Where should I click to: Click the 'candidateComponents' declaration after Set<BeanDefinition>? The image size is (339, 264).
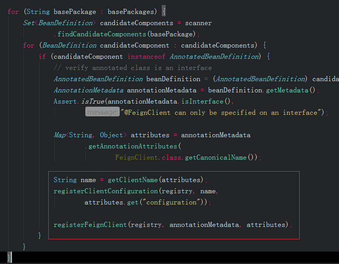pyautogui.click(x=137, y=23)
